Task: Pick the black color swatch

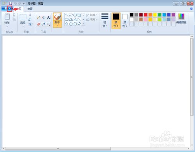Action: (131, 15)
